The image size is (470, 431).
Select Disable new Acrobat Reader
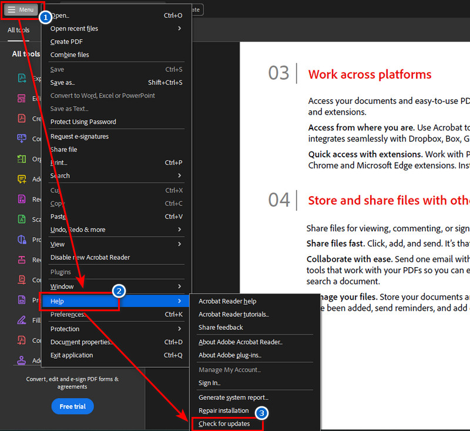[x=116, y=257]
